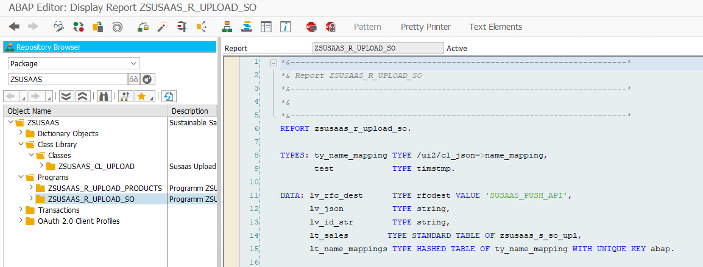Select the ZSUSAAS_CL_UPLOAD tree item
This screenshot has height=267, width=703.
[96, 166]
